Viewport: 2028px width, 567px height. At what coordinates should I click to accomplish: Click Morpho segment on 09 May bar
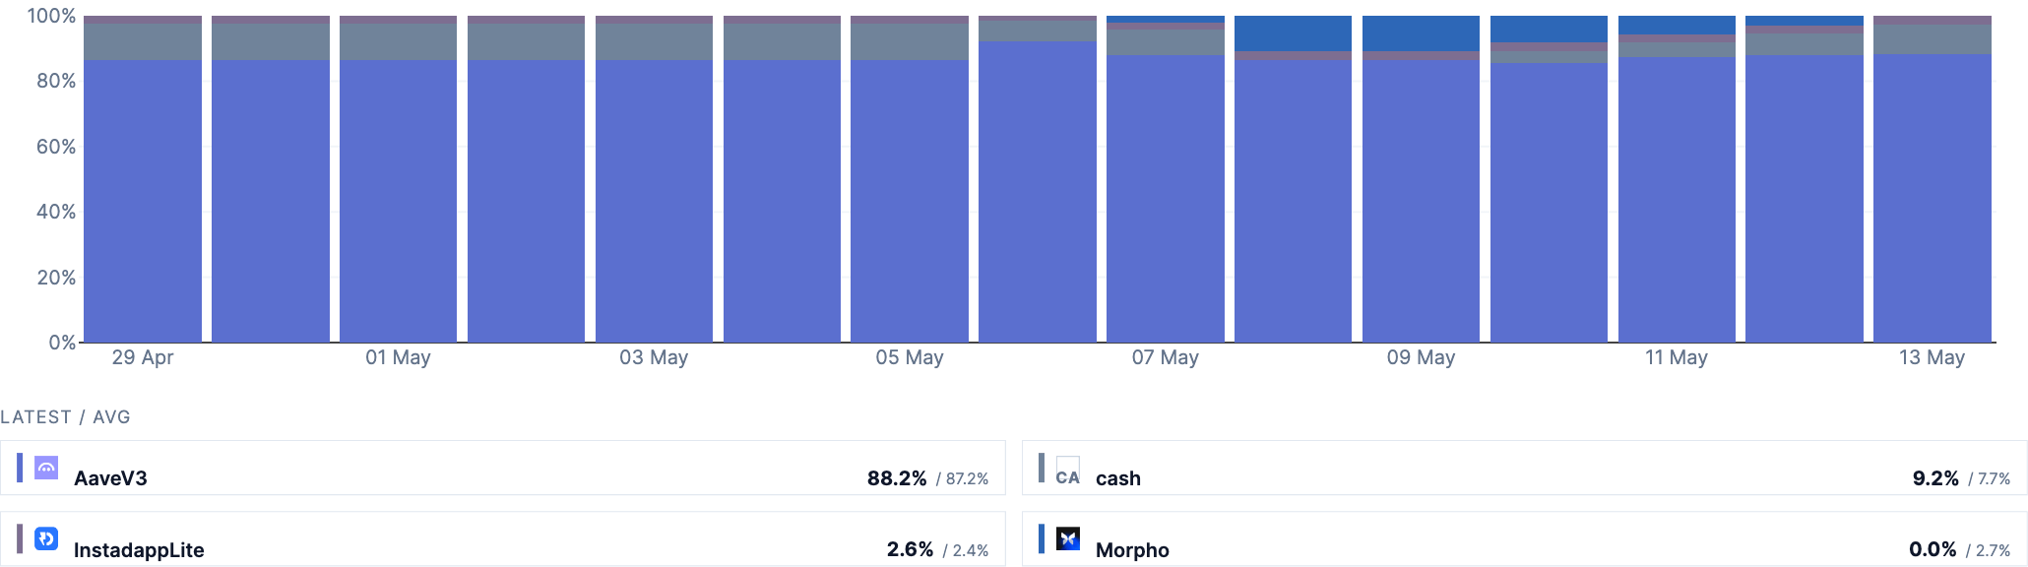tap(1421, 33)
